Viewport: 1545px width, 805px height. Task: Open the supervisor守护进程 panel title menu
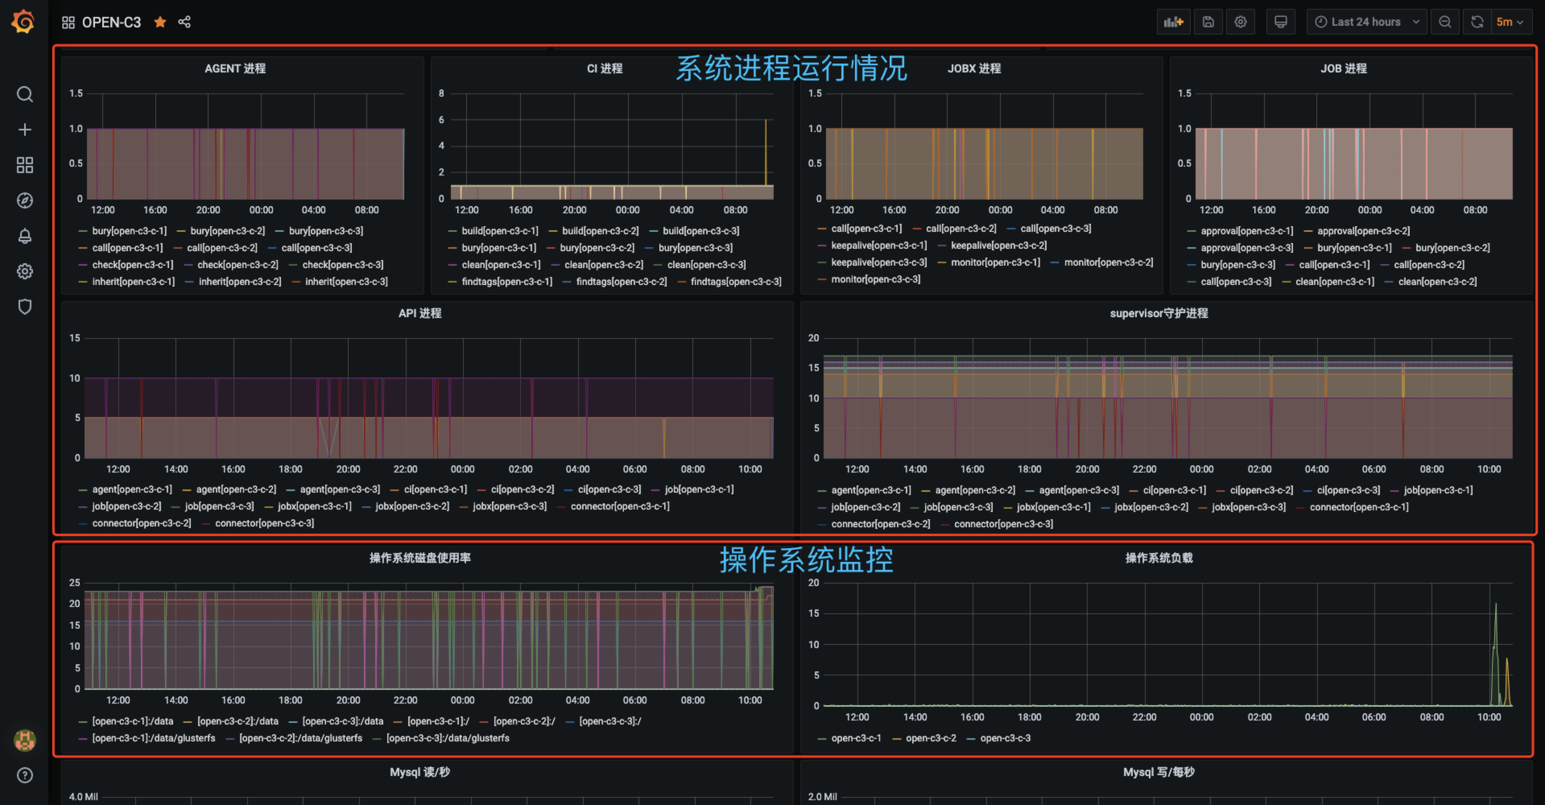coord(1159,313)
